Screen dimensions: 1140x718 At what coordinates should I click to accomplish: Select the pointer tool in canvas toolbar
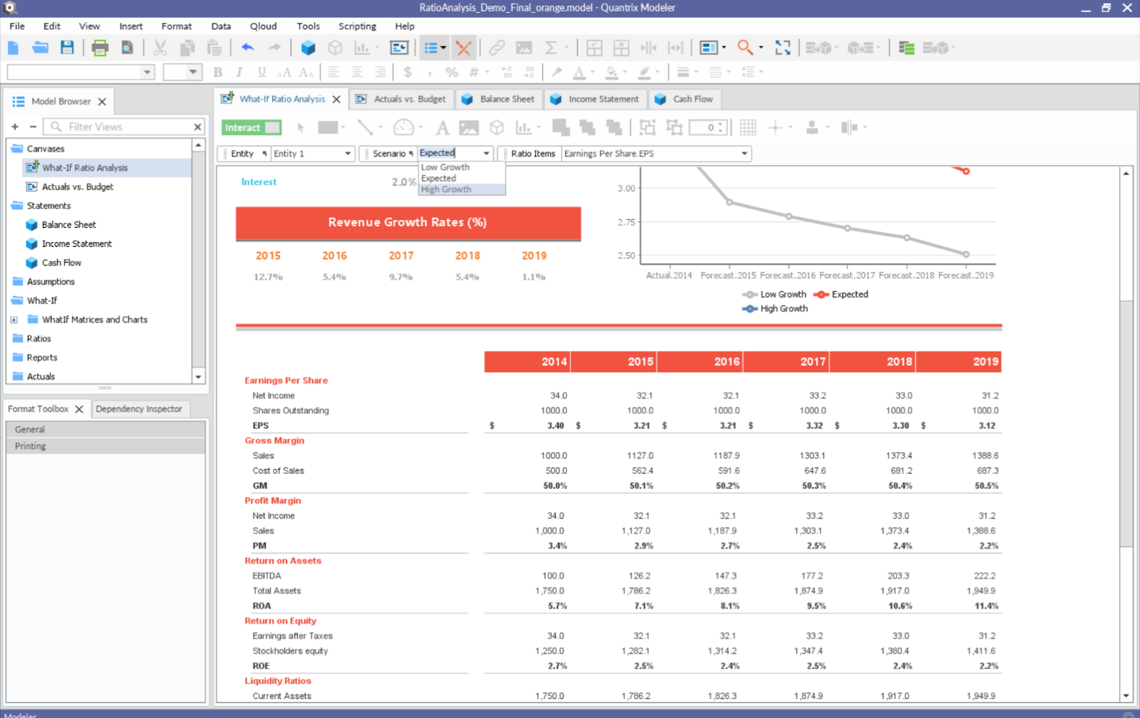(301, 127)
